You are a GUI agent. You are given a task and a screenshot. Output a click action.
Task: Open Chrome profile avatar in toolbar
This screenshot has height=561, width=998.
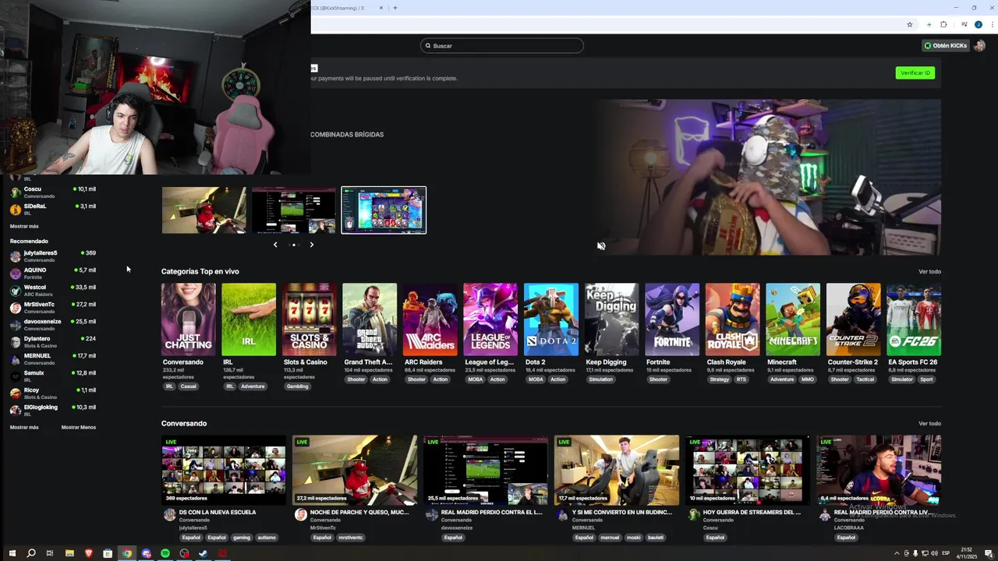[978, 24]
